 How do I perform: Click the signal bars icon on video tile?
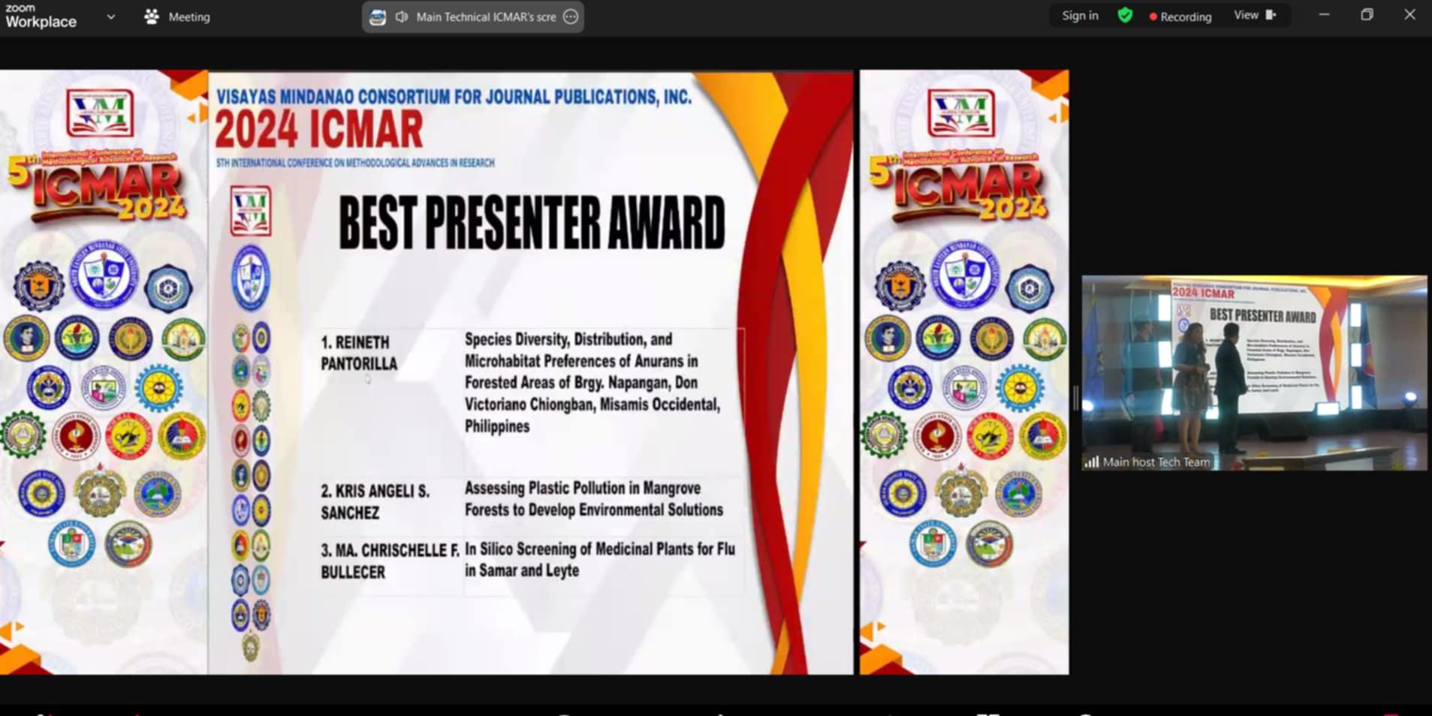coord(1091,462)
